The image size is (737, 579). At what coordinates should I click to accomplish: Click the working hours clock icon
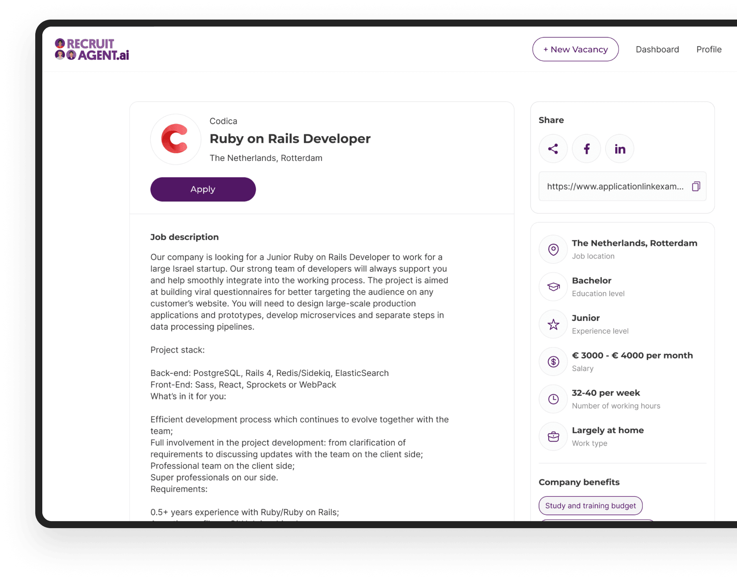(553, 399)
